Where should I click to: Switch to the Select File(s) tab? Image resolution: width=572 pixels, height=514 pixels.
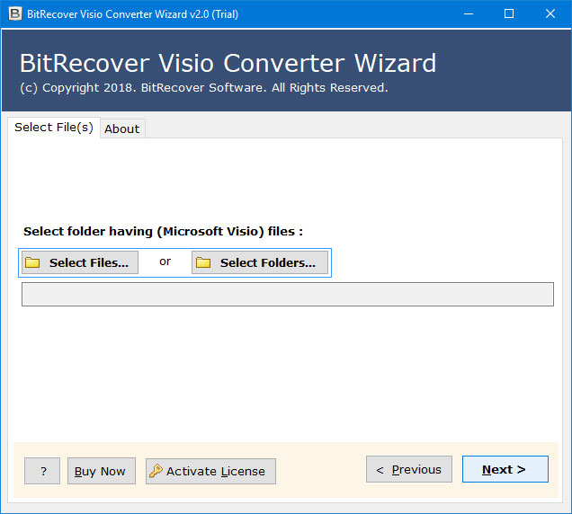[54, 128]
